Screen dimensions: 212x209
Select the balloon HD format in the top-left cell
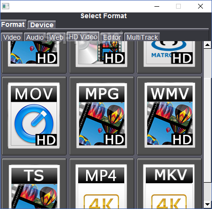[34, 57]
